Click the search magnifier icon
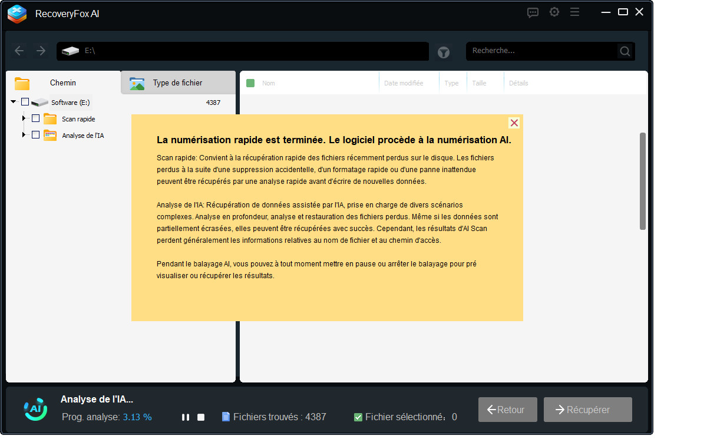 (625, 51)
